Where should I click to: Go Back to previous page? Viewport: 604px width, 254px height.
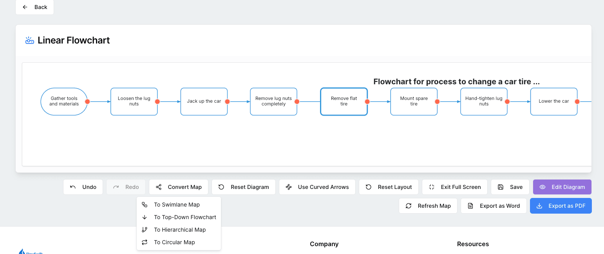[x=34, y=7]
